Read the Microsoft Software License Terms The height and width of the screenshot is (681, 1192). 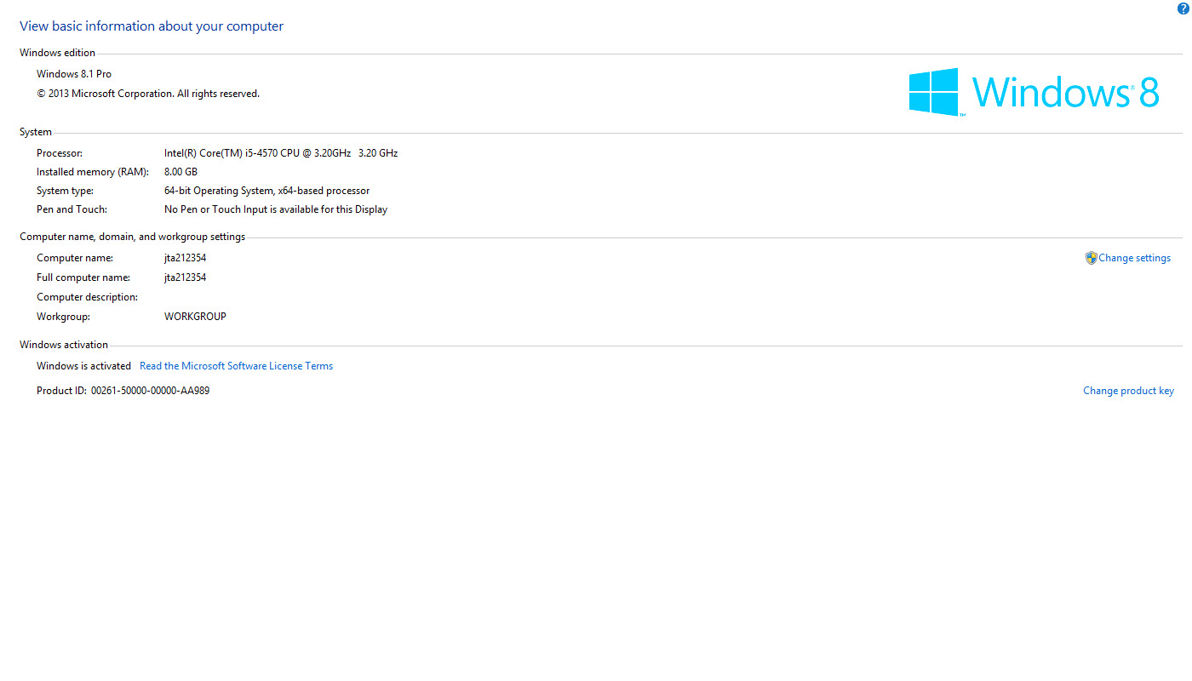tap(236, 366)
